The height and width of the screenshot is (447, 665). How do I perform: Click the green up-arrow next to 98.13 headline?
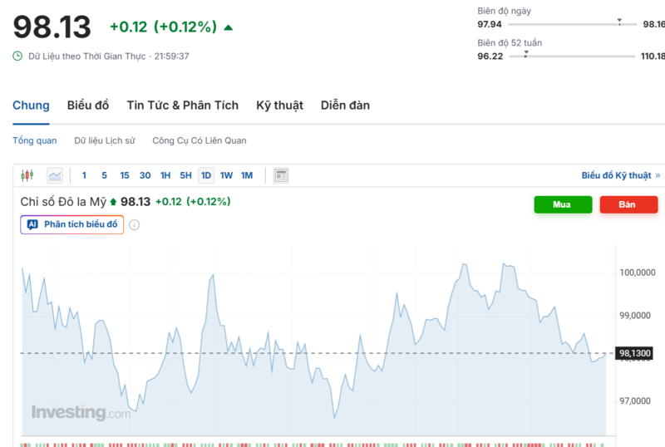pos(229,27)
